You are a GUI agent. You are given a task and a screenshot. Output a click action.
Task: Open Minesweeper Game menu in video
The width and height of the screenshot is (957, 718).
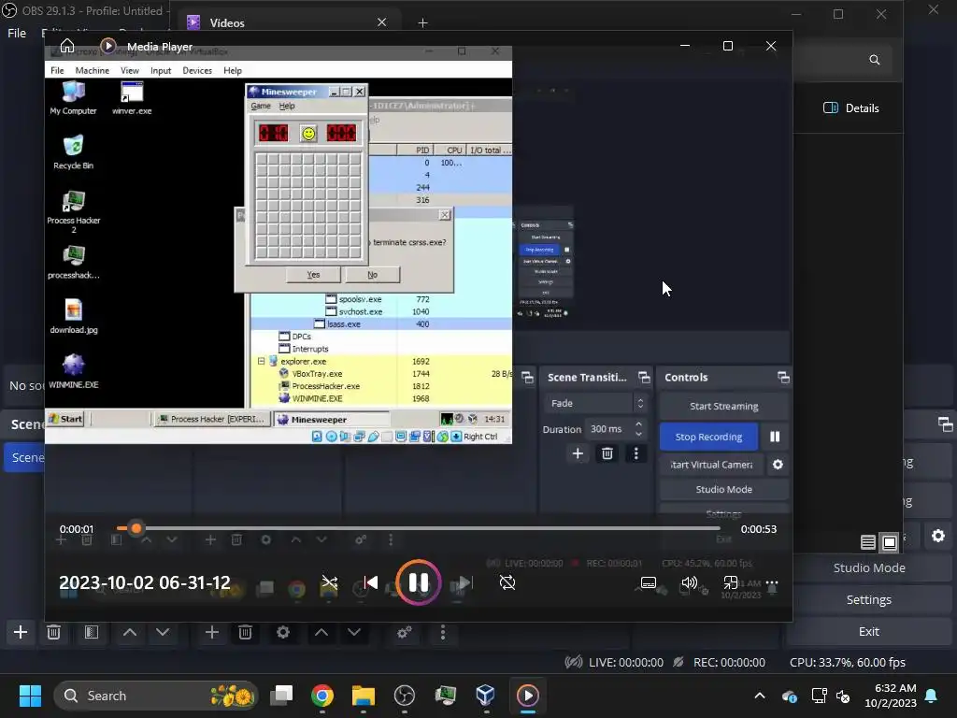[261, 106]
